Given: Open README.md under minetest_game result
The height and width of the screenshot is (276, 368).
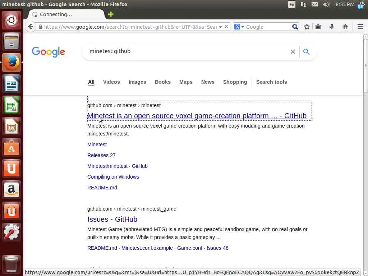Looking at the screenshot, I should point(102,248).
